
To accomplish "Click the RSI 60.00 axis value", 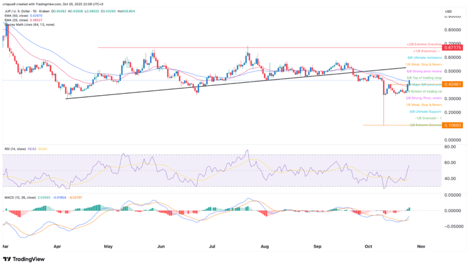I will [451, 163].
